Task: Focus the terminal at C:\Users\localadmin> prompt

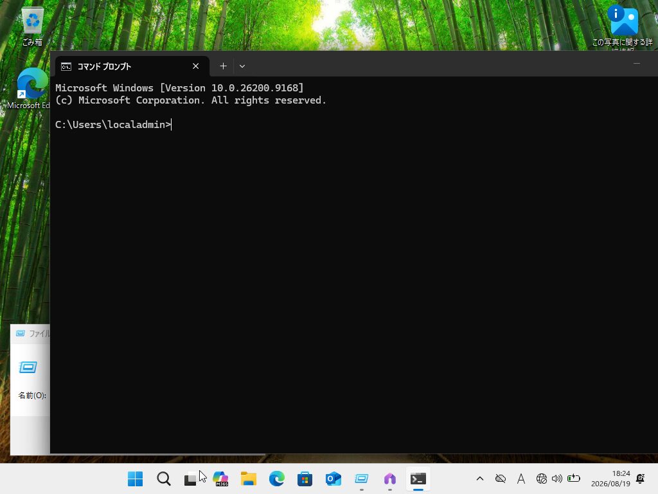Action: coord(113,125)
